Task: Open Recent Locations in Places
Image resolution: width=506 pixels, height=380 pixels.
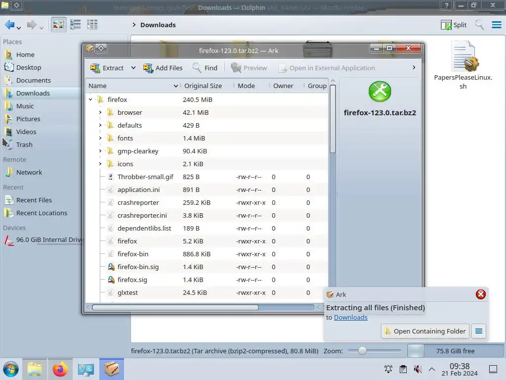Action: 42,213
